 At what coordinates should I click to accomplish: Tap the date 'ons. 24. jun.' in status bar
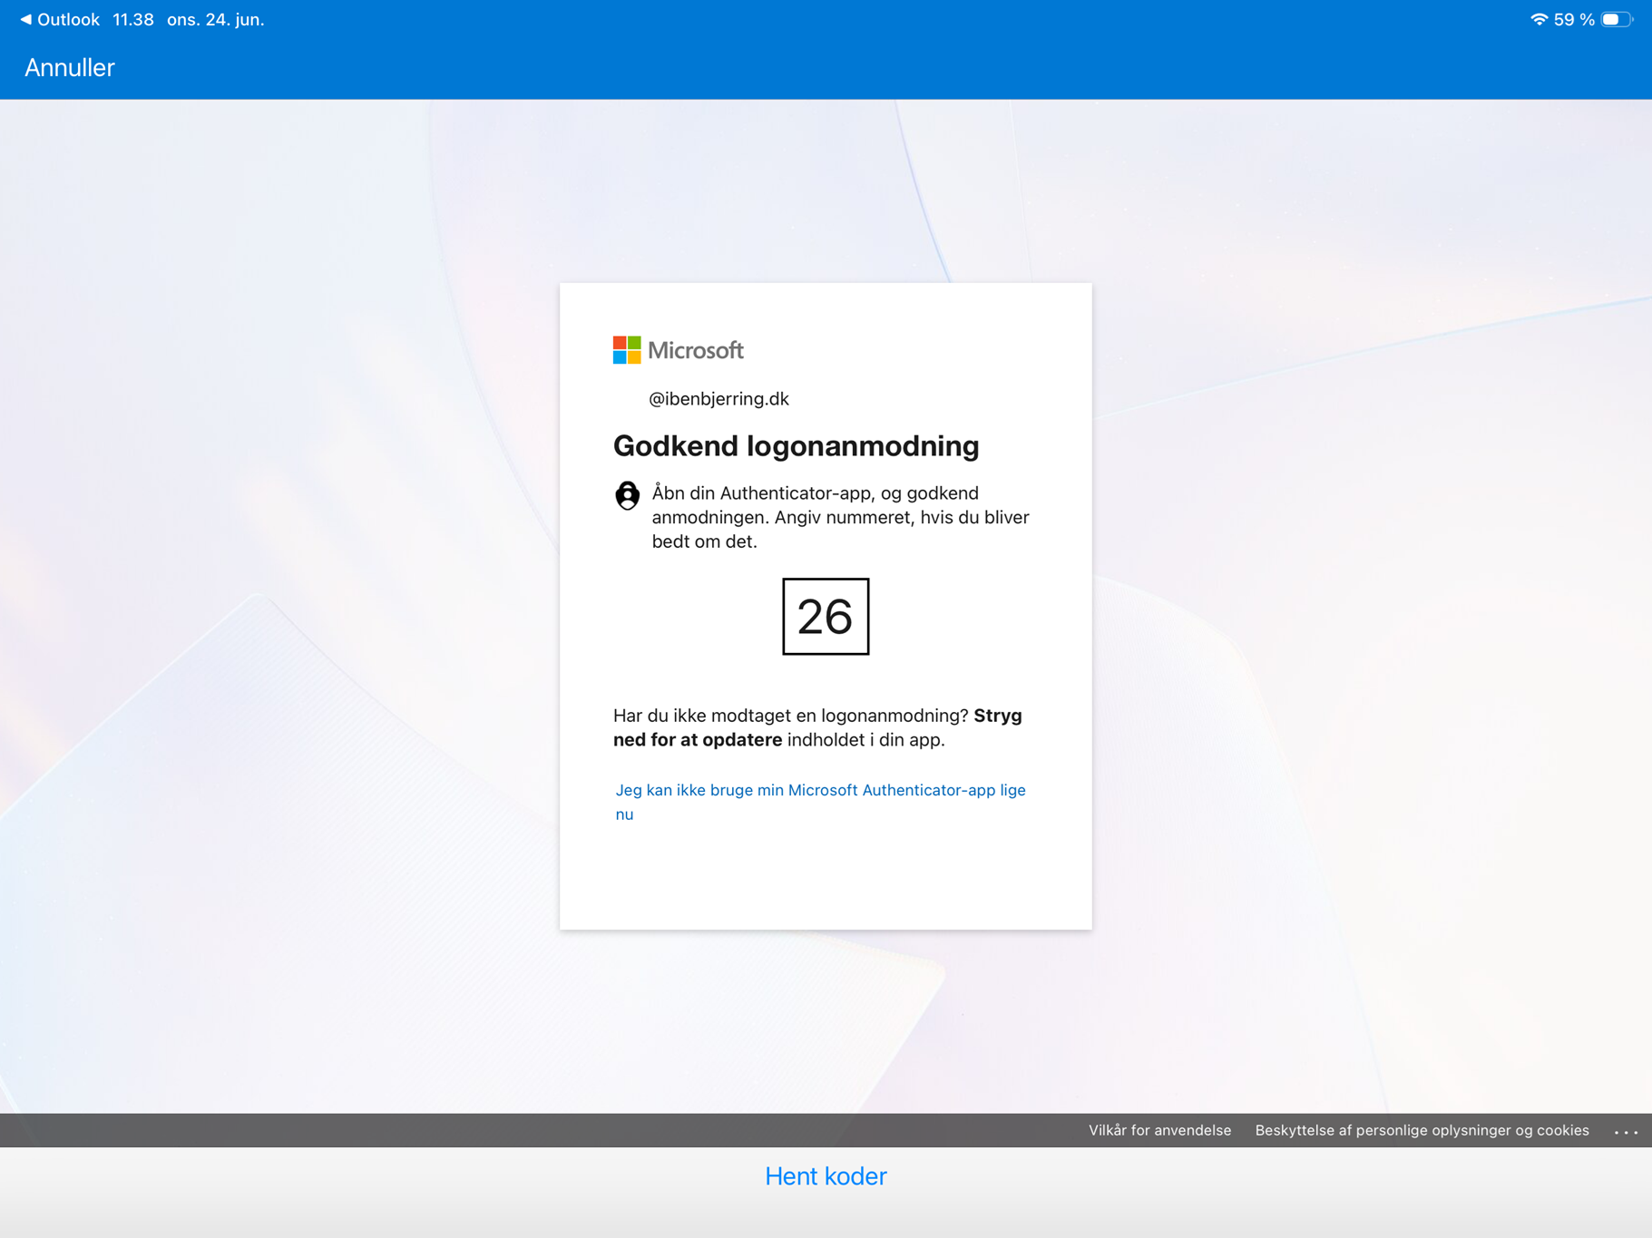216,19
